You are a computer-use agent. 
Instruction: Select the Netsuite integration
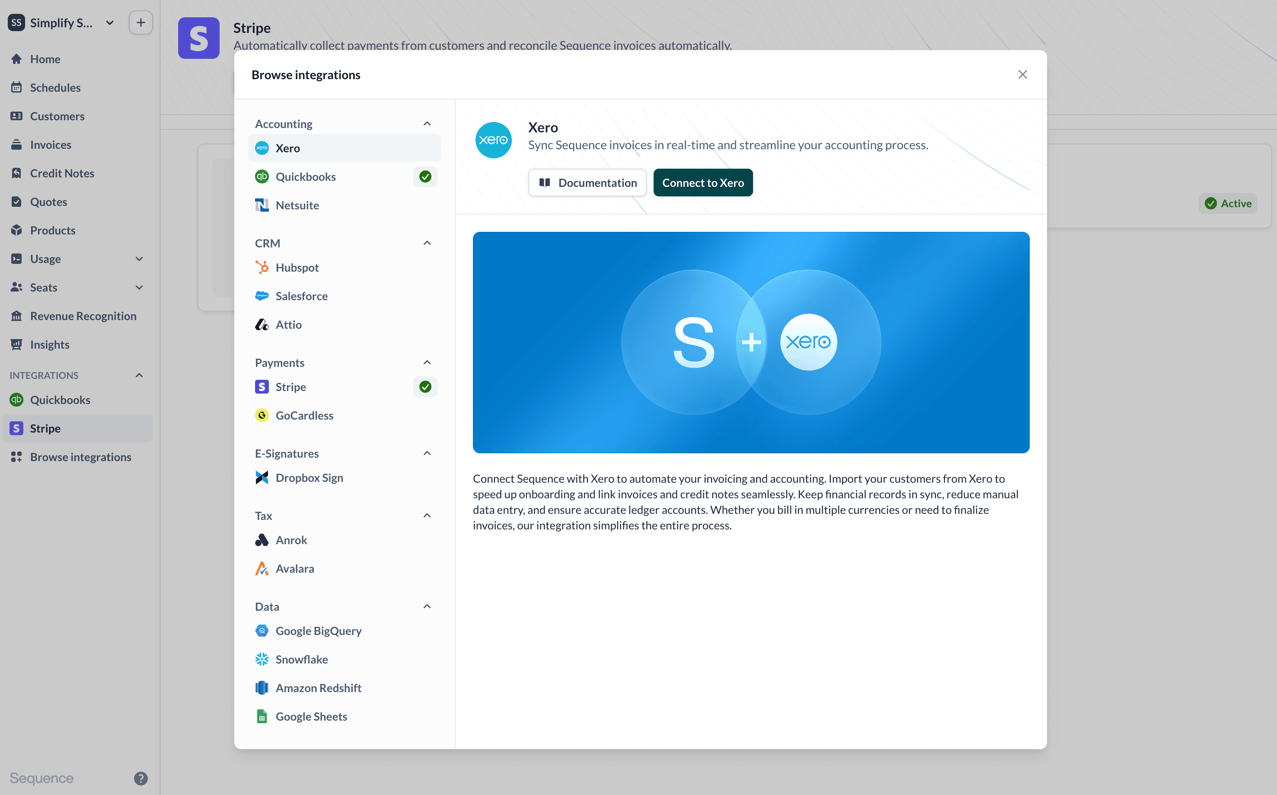[297, 205]
